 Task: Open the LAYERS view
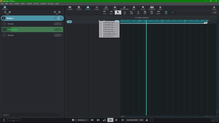click(x=70, y=8)
